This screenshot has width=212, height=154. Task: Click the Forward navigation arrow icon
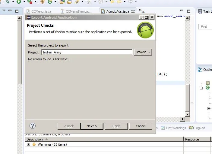[x=130, y=2]
